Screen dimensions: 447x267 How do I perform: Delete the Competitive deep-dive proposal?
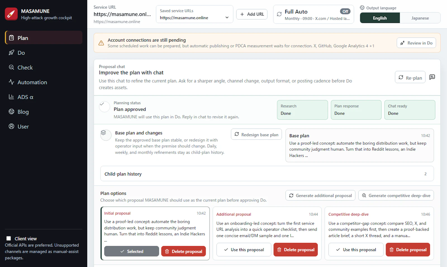coord(408,250)
